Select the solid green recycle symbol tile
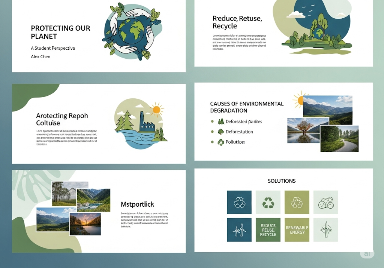 pos(268,202)
